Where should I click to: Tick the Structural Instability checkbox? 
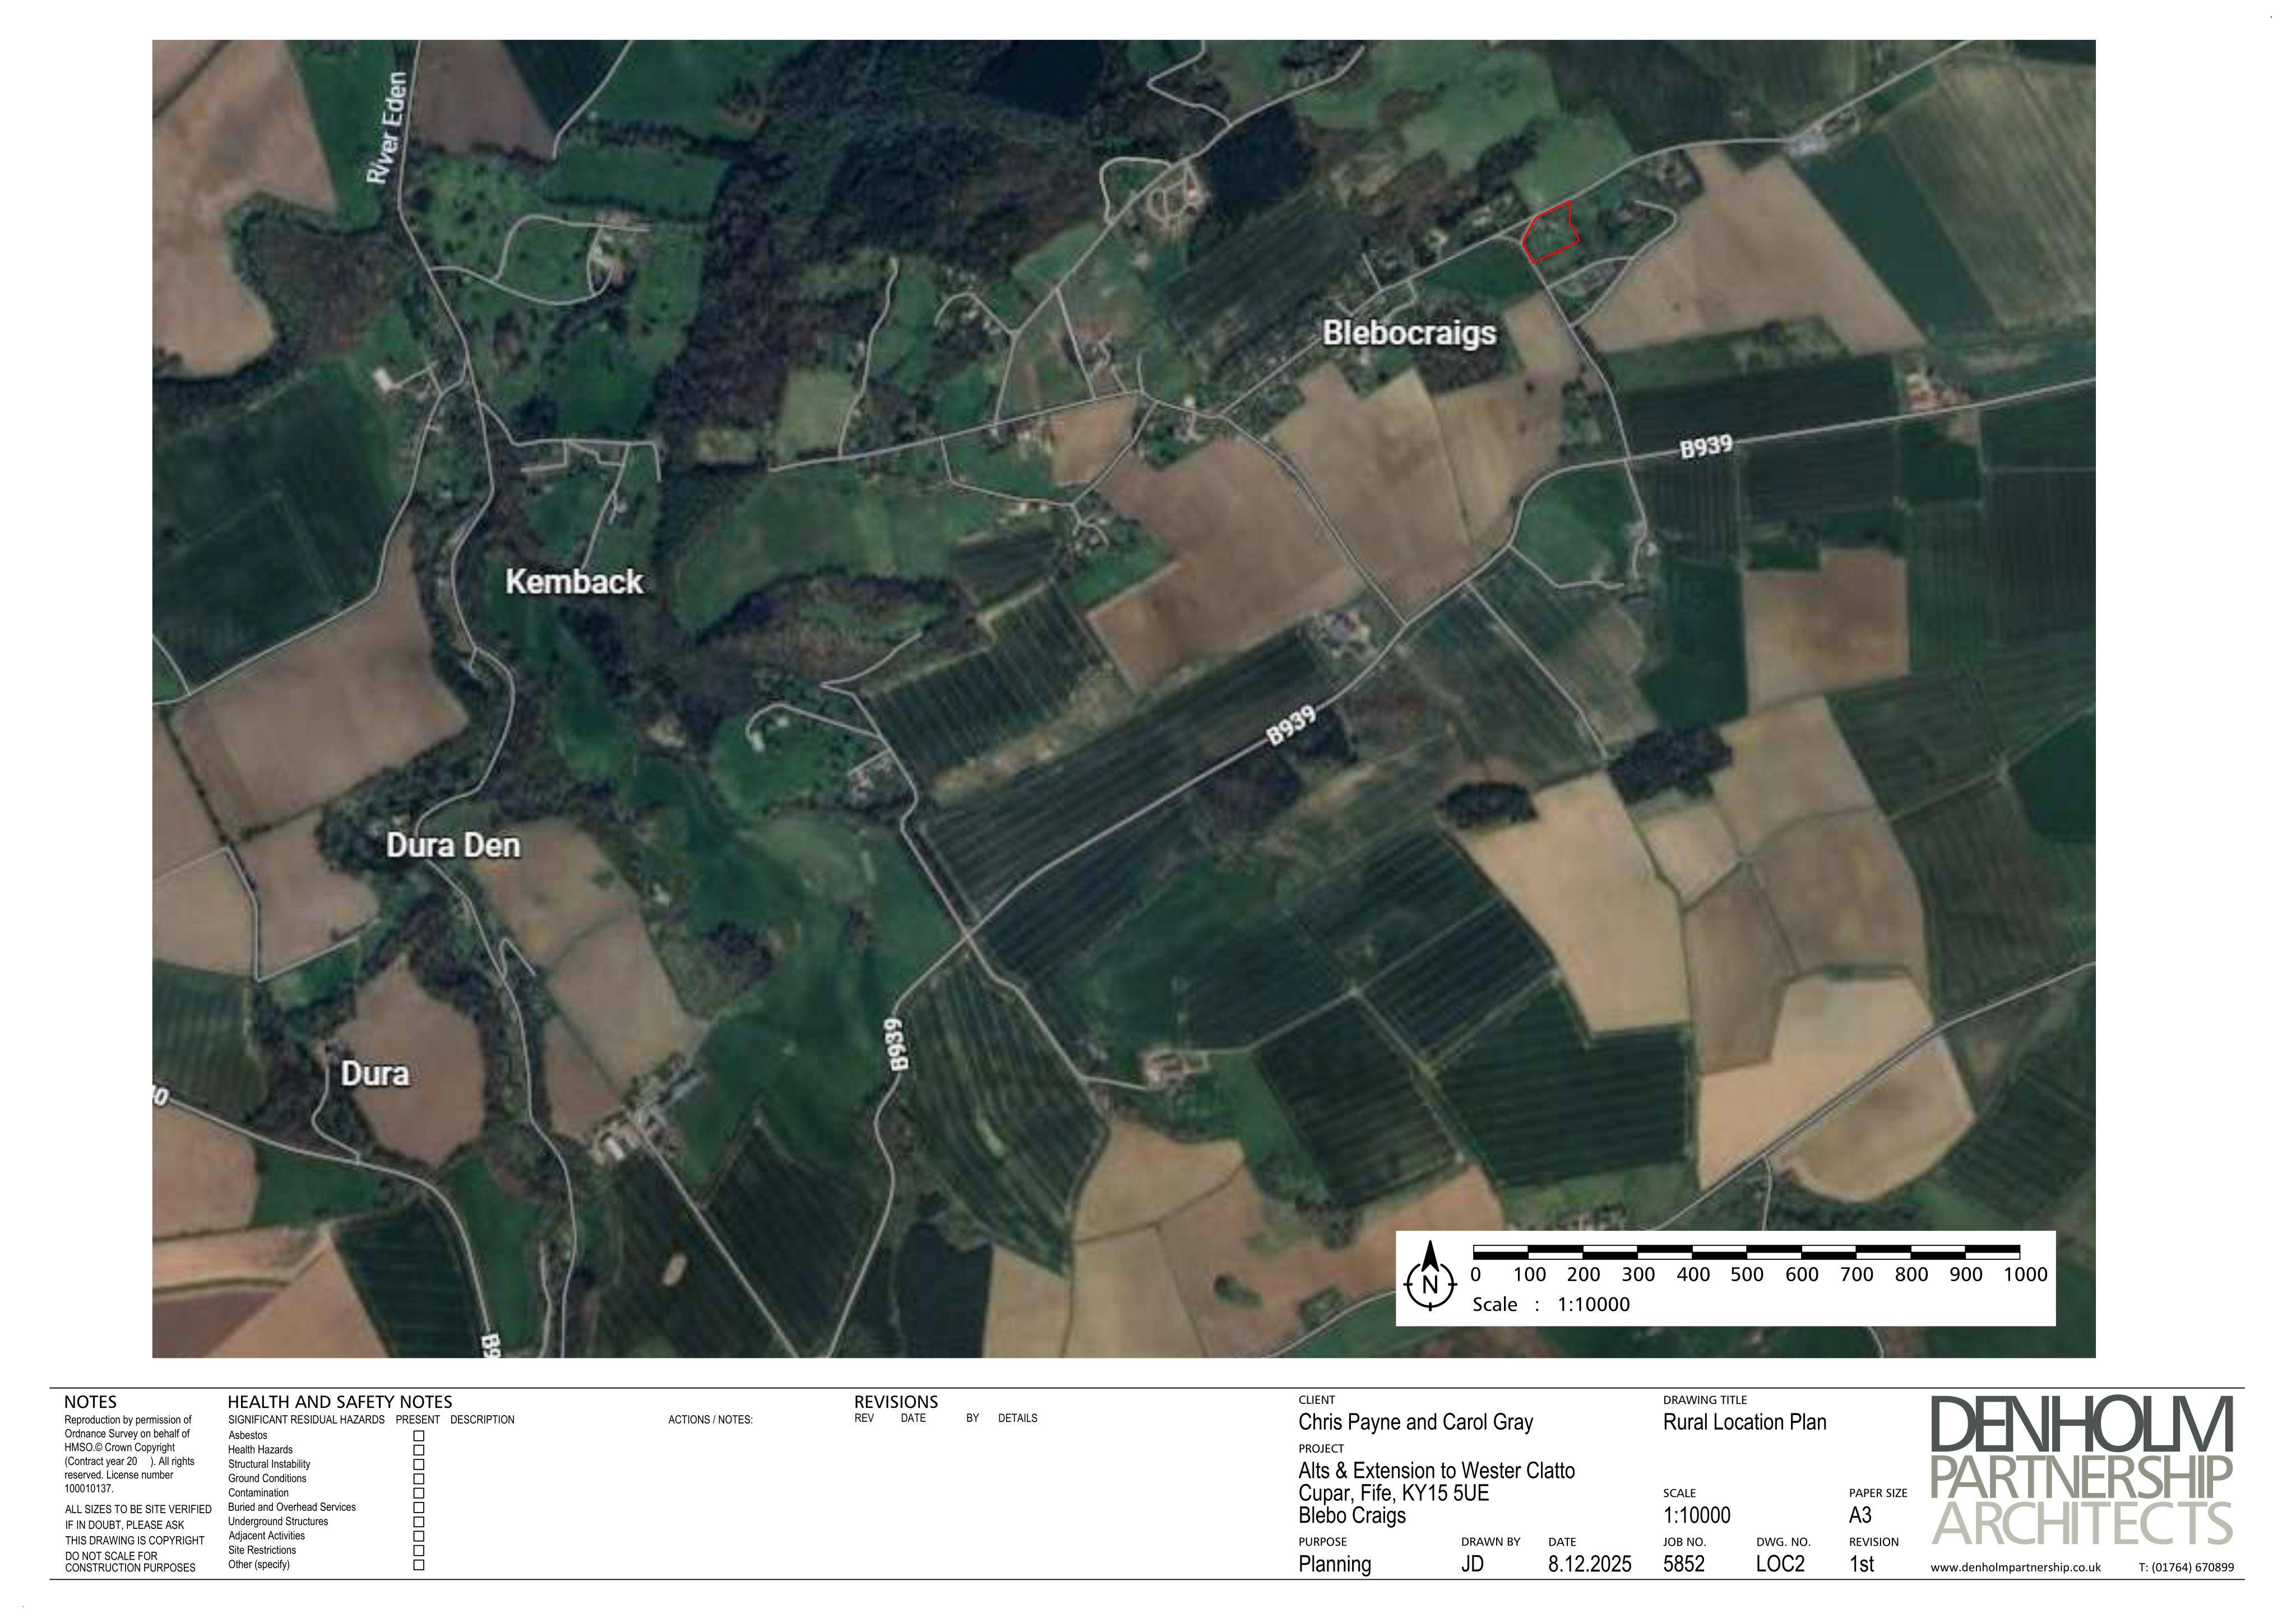(418, 1464)
